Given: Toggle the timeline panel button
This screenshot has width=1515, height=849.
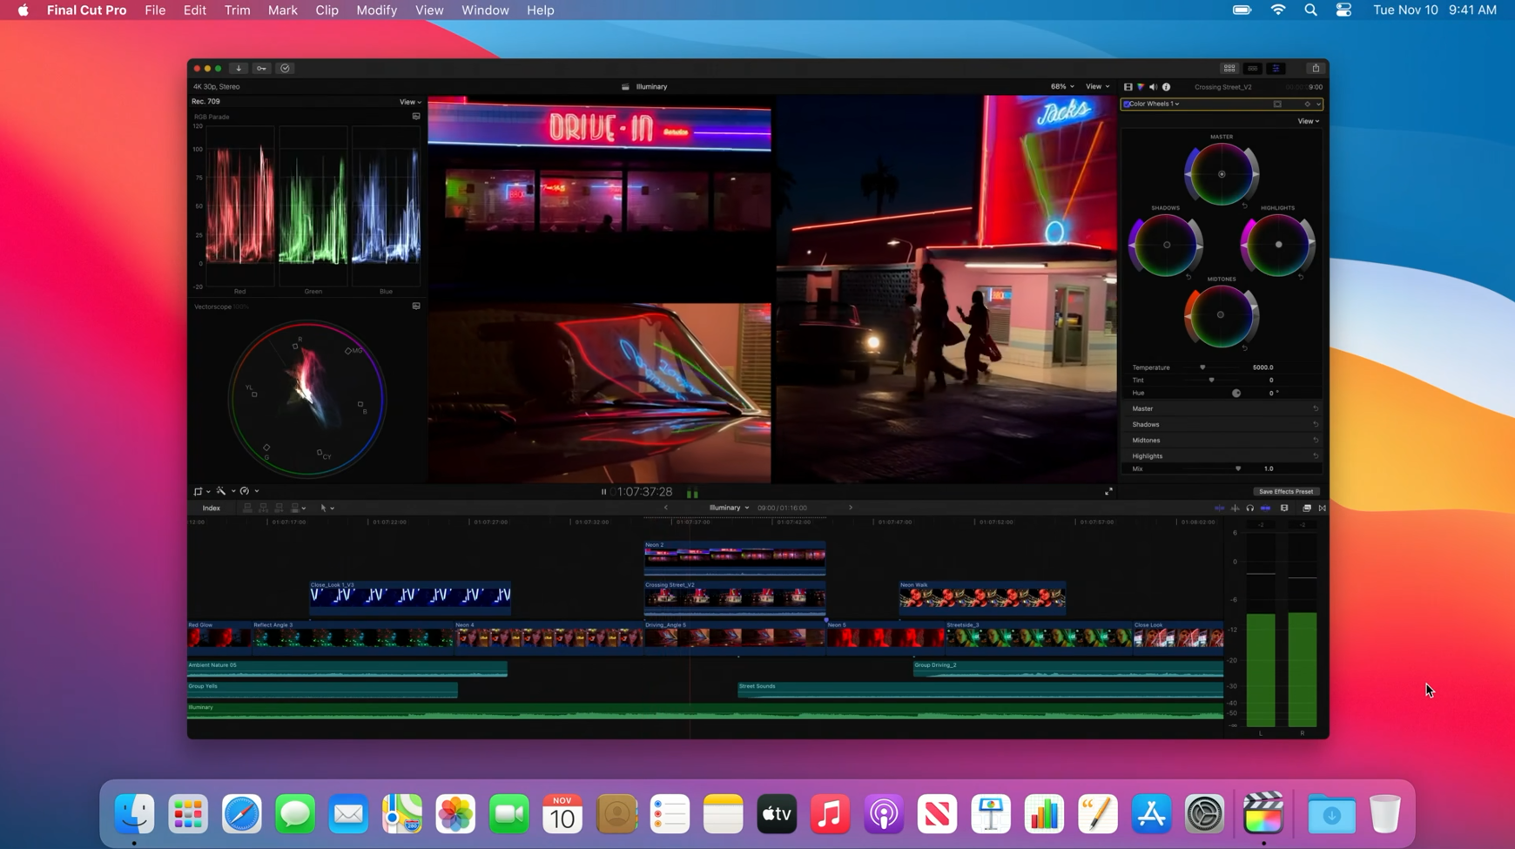Looking at the screenshot, I should 1253,68.
